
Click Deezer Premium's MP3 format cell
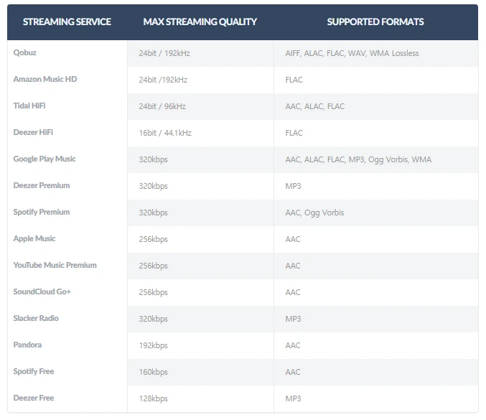[293, 186]
